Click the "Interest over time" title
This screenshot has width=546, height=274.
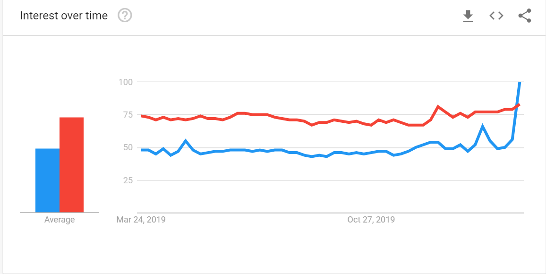(x=64, y=16)
